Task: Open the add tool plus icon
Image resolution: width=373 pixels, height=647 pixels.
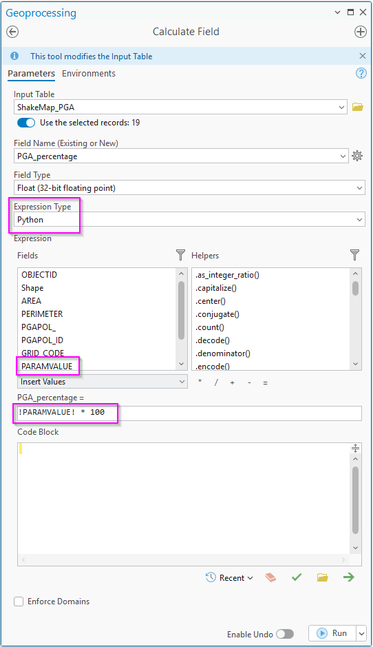Action: point(361,32)
